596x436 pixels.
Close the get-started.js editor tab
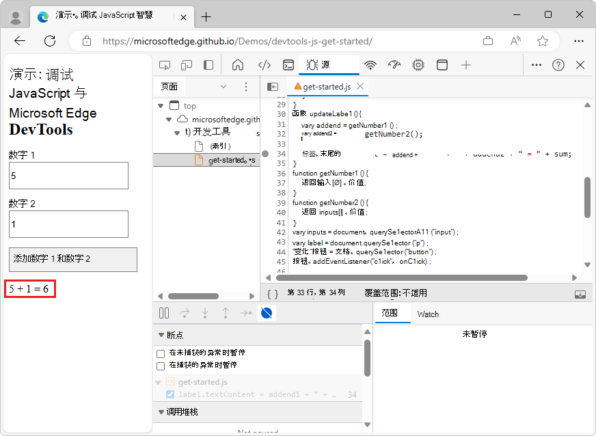pyautogui.click(x=360, y=86)
